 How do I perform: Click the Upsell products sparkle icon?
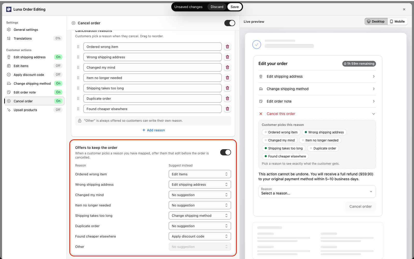click(9, 110)
